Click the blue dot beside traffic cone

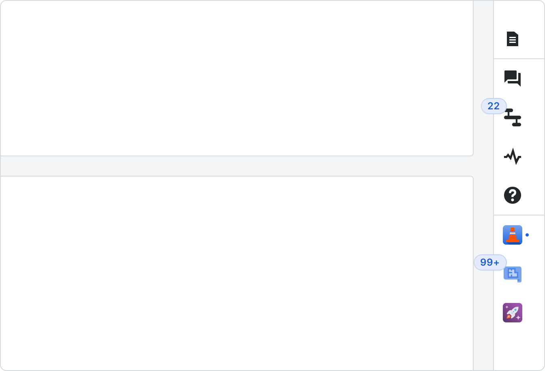[x=527, y=235]
